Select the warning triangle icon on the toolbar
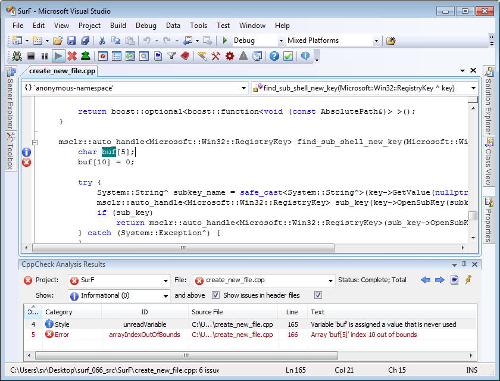Viewport: 500px width, 381px height. (x=244, y=56)
